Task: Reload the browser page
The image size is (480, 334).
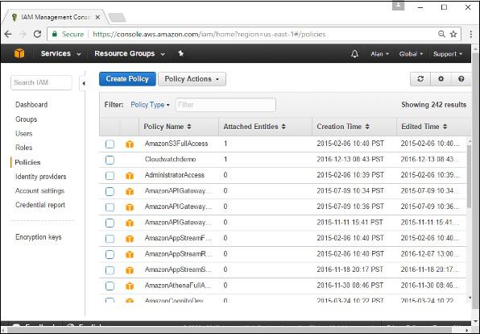Action: 37,34
